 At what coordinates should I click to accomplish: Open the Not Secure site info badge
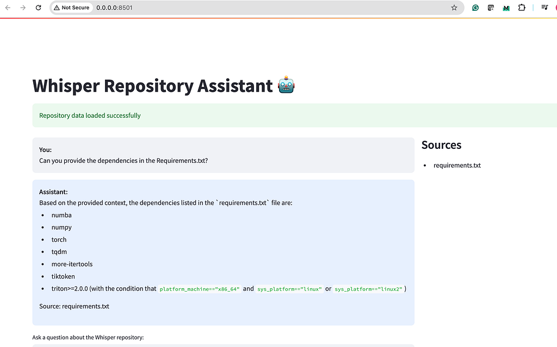click(x=72, y=8)
